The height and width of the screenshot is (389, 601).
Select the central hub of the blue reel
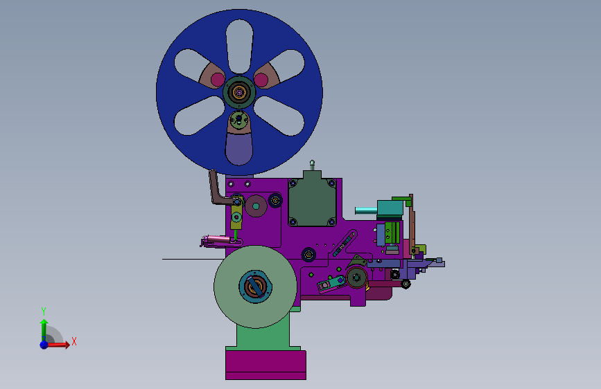pyautogui.click(x=239, y=92)
